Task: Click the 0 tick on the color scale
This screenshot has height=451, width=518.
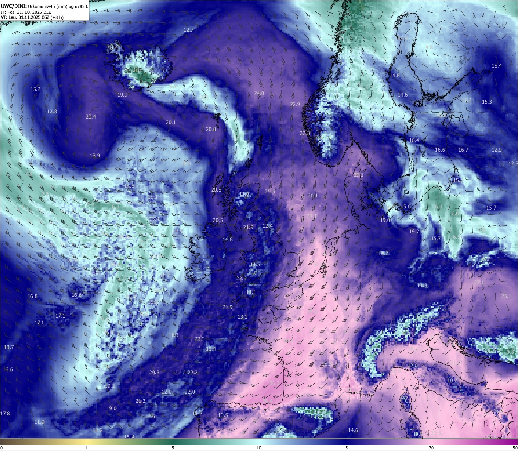Action: (2, 448)
